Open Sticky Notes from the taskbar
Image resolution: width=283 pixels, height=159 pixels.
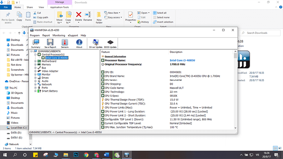(35, 155)
